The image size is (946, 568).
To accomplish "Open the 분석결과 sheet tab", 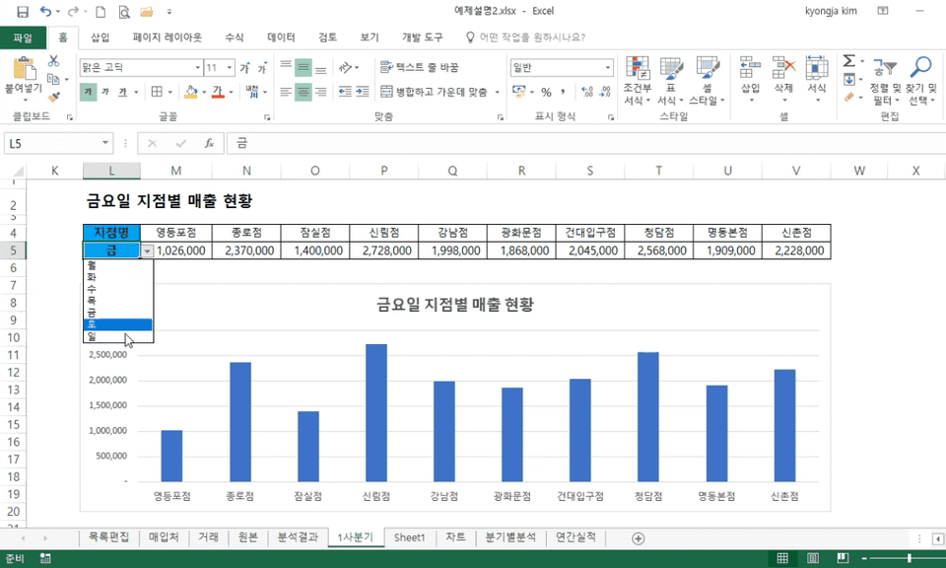I will coord(298,537).
